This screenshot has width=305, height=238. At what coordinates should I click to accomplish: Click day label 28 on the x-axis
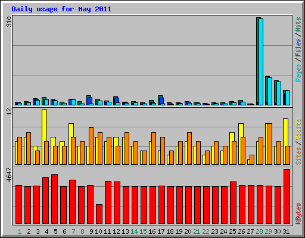pos(259,231)
